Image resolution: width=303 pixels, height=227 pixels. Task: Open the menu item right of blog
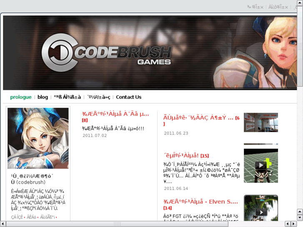click(67, 97)
